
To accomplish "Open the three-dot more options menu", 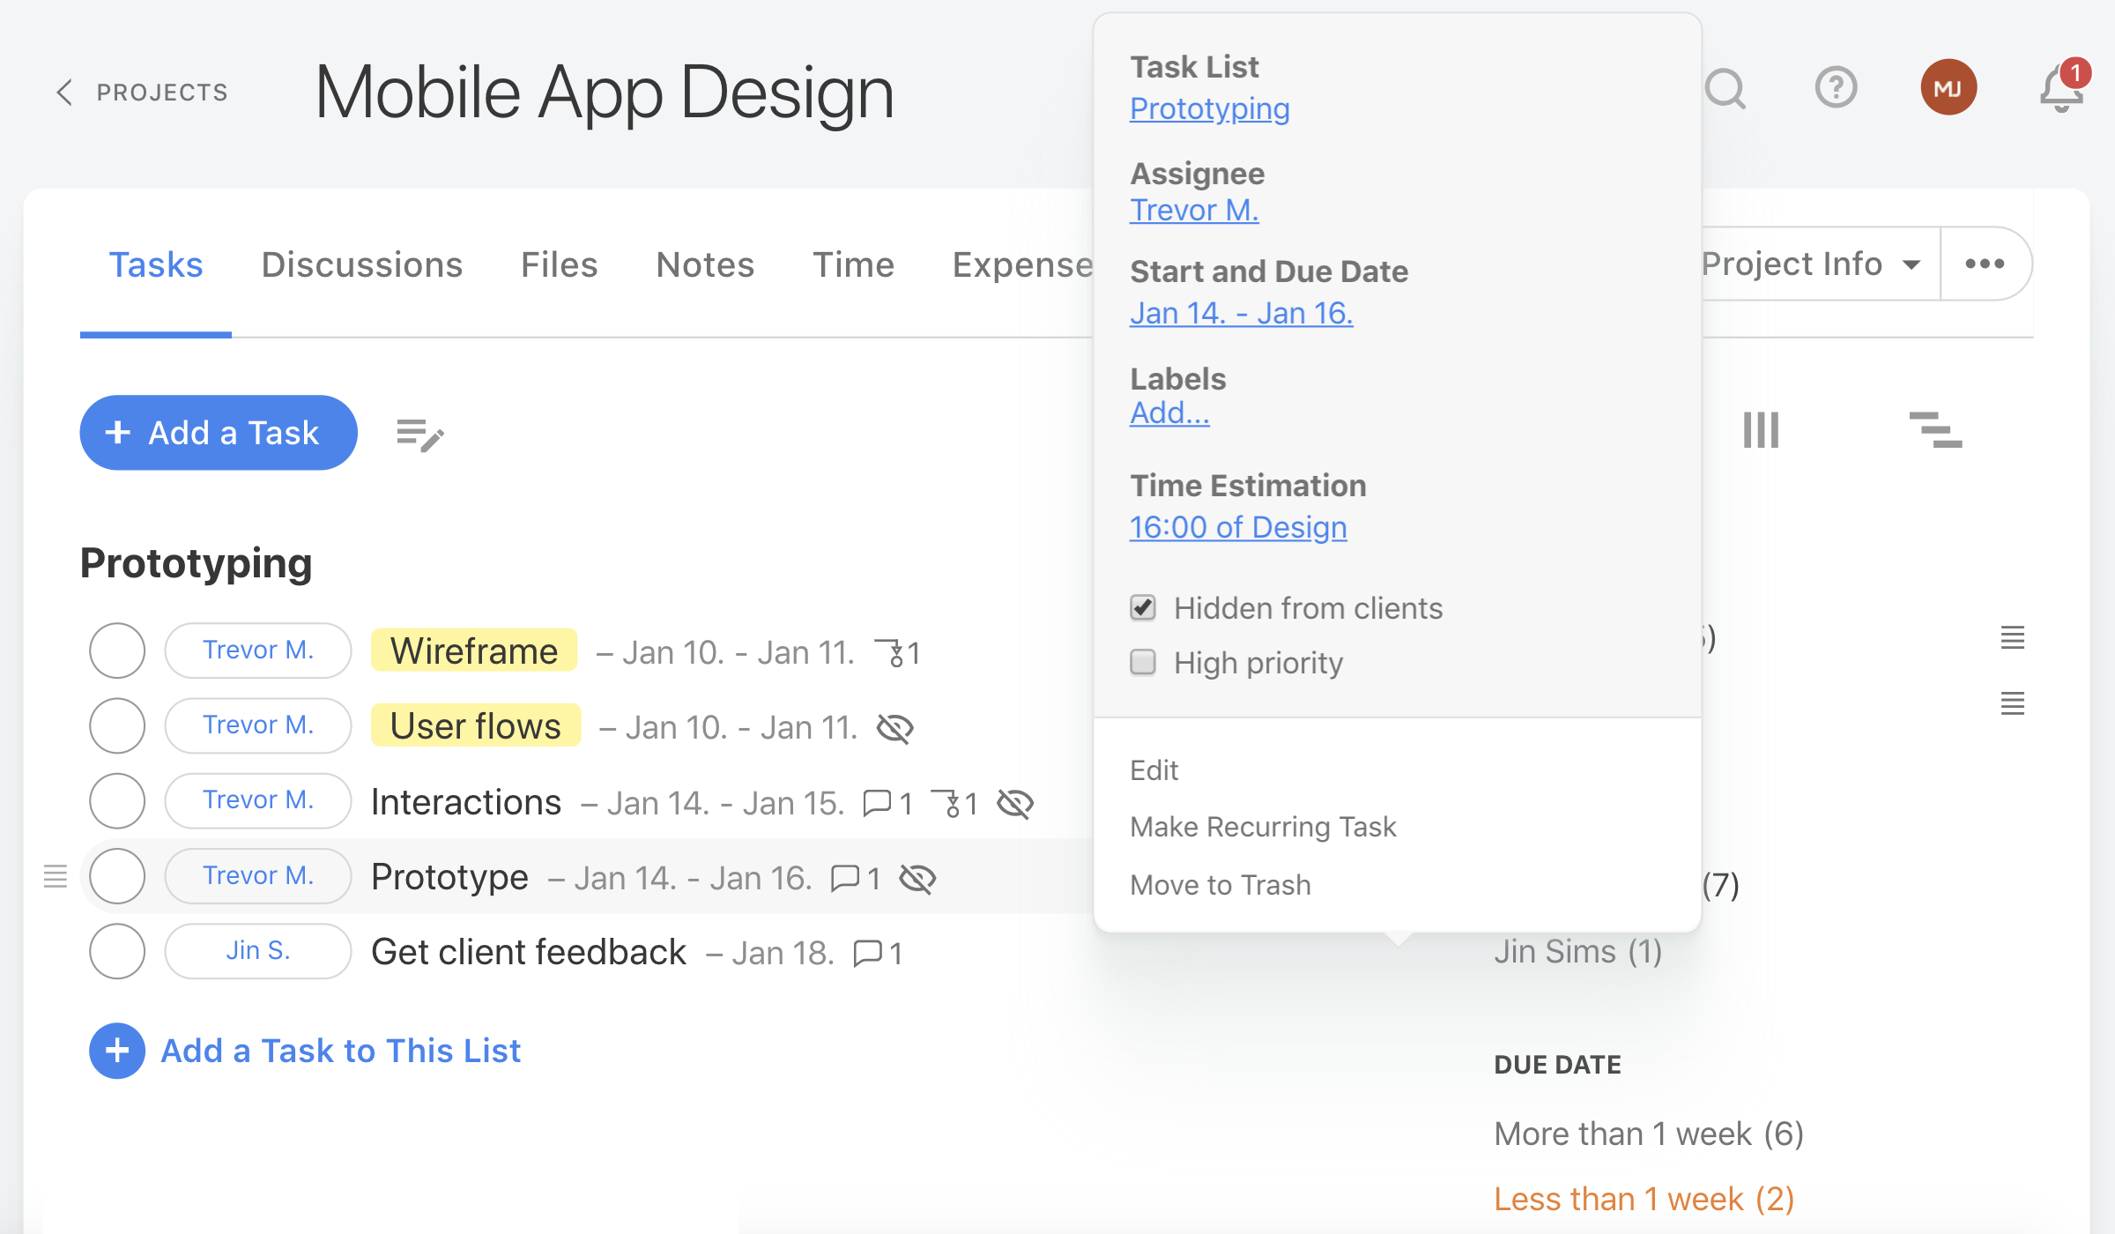I will [1985, 264].
